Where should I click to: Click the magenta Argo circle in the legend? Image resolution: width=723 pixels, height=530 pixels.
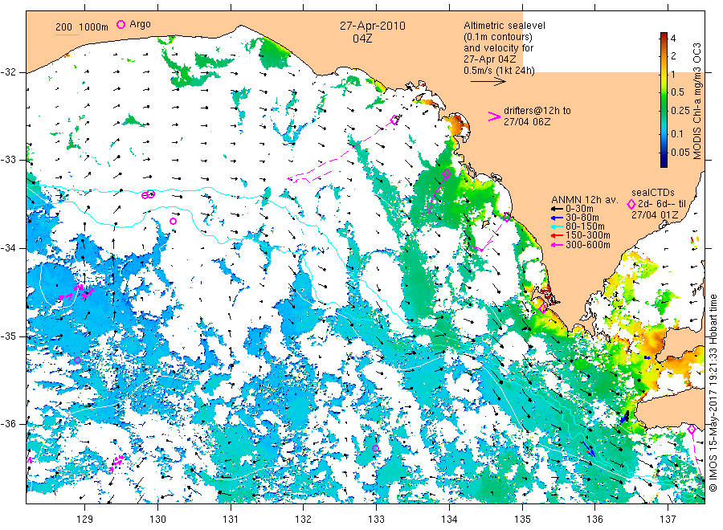pyautogui.click(x=120, y=24)
